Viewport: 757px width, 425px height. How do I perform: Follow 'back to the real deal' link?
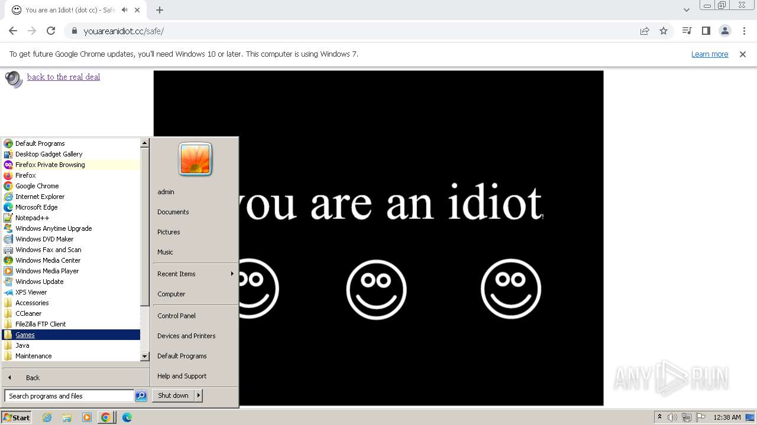(63, 77)
